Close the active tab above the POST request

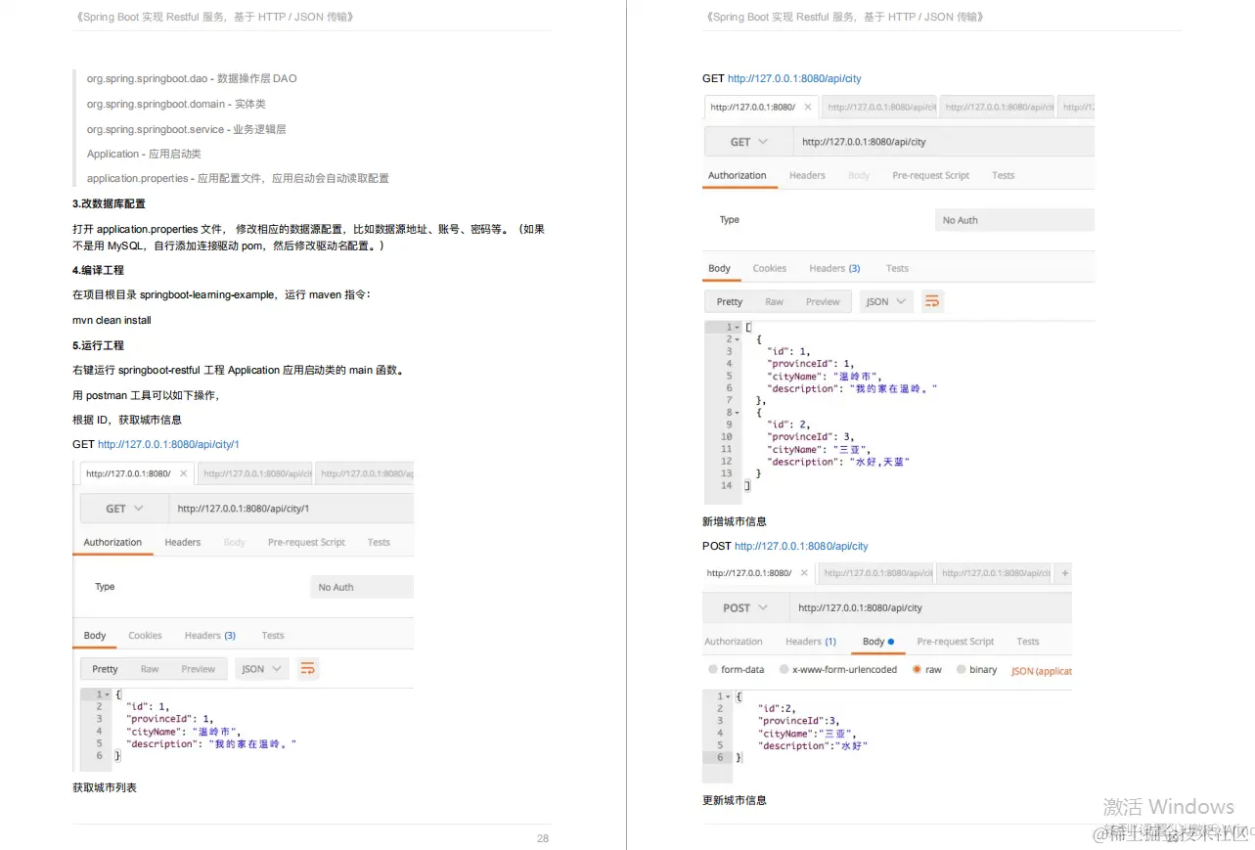tap(806, 572)
